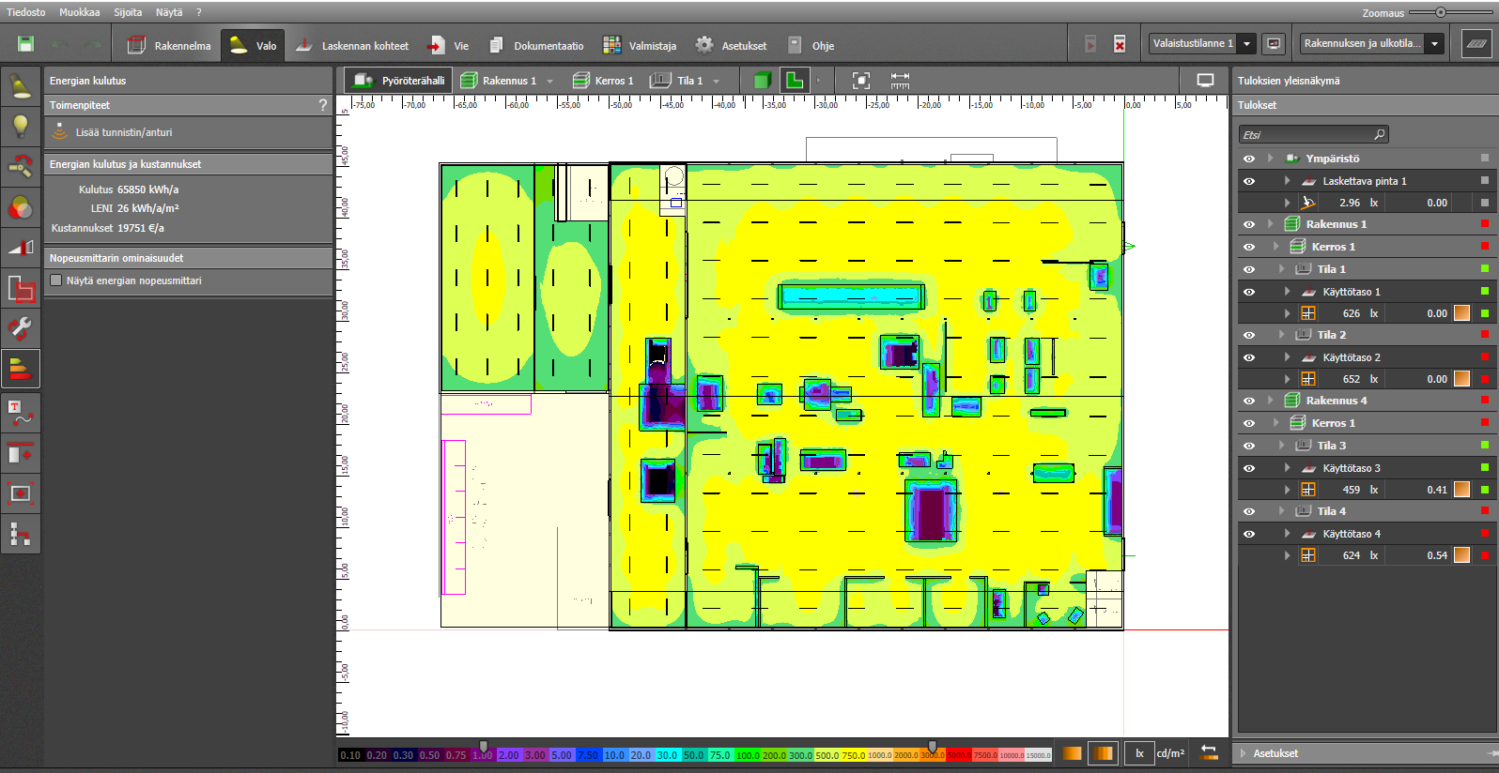Viewport: 1499px width, 773px height.
Task: Toggle visibility eye for Tila 1
Action: (1249, 269)
